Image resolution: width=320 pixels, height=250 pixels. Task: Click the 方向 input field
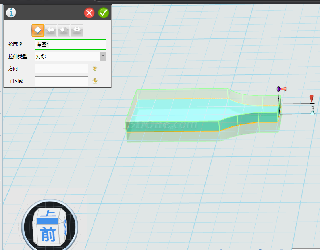(61, 69)
